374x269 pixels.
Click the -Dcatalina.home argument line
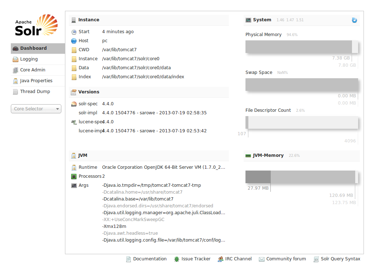[x=142, y=192]
